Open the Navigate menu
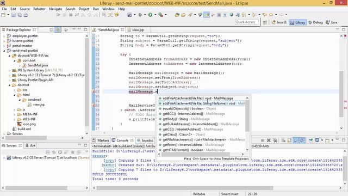Screen dimensions: 348x196 (x=55, y=9)
